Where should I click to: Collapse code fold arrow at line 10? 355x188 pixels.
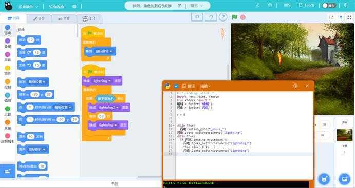coord(174,126)
